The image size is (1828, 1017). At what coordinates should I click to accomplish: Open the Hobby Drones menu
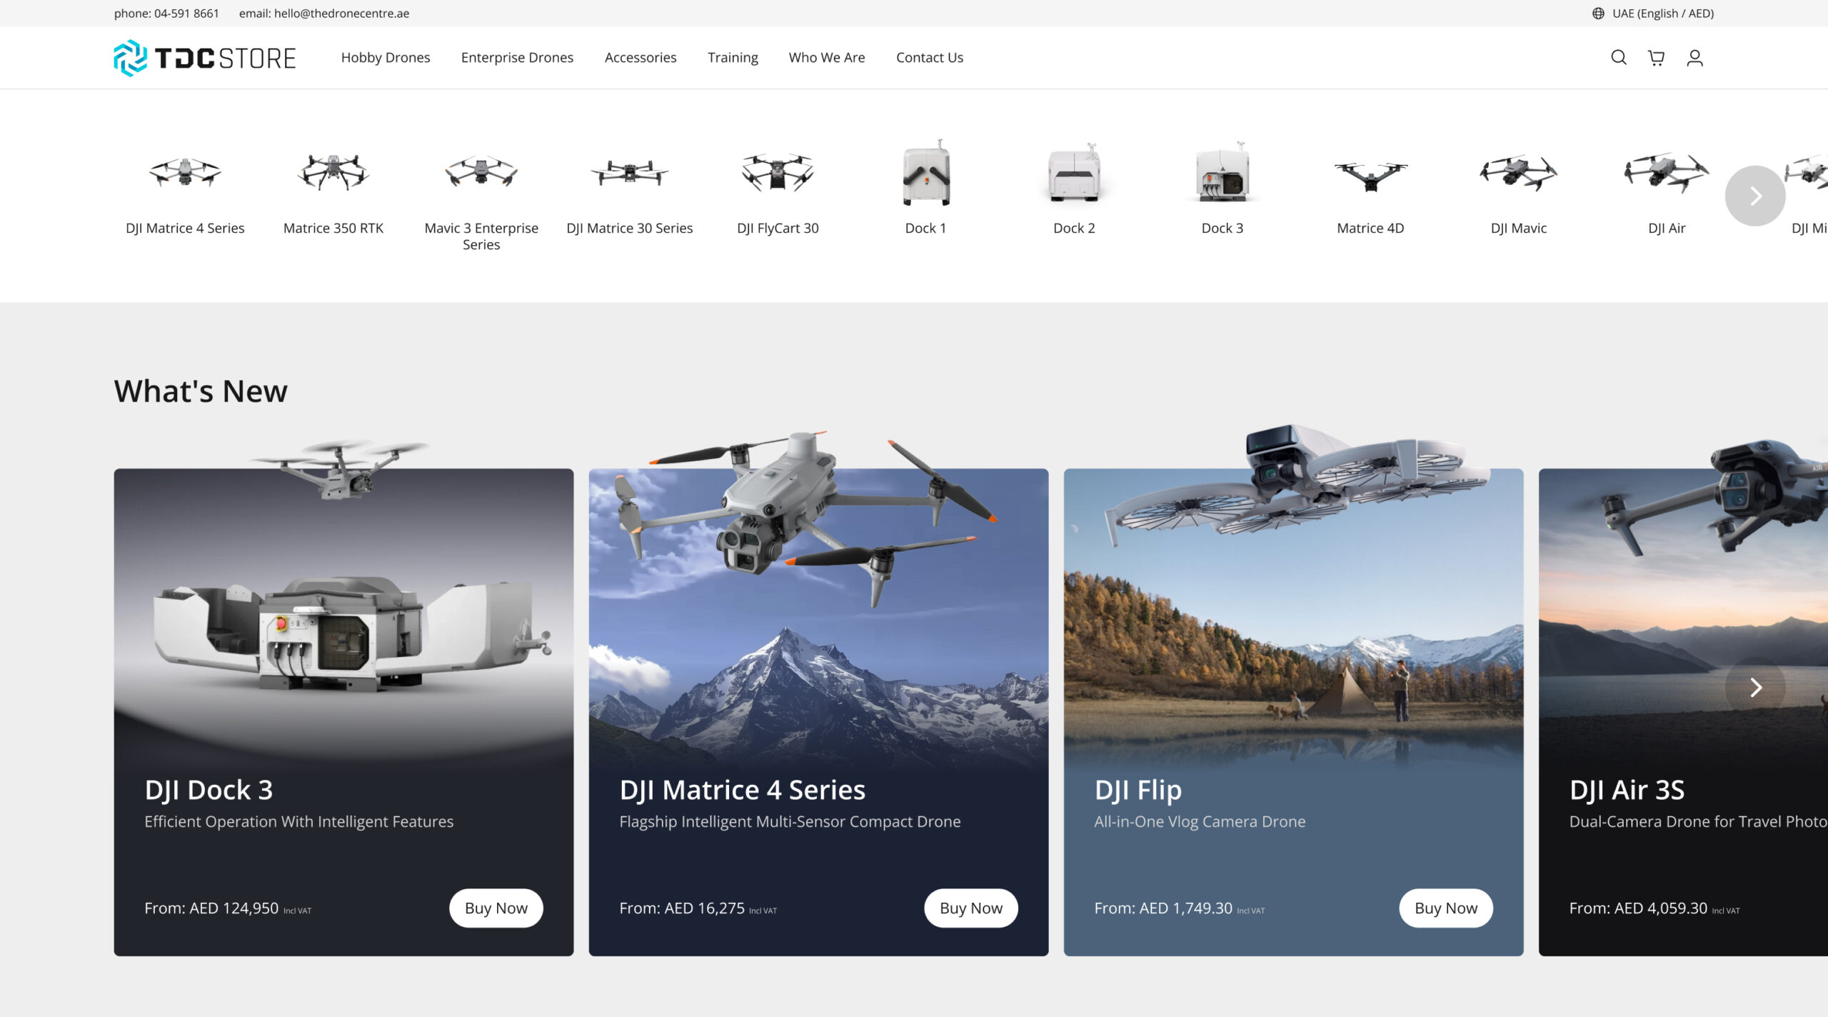click(x=386, y=58)
